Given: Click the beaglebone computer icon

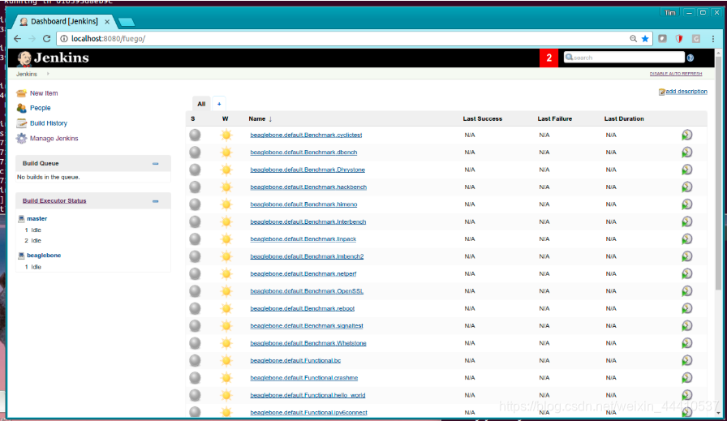Looking at the screenshot, I should tap(21, 255).
